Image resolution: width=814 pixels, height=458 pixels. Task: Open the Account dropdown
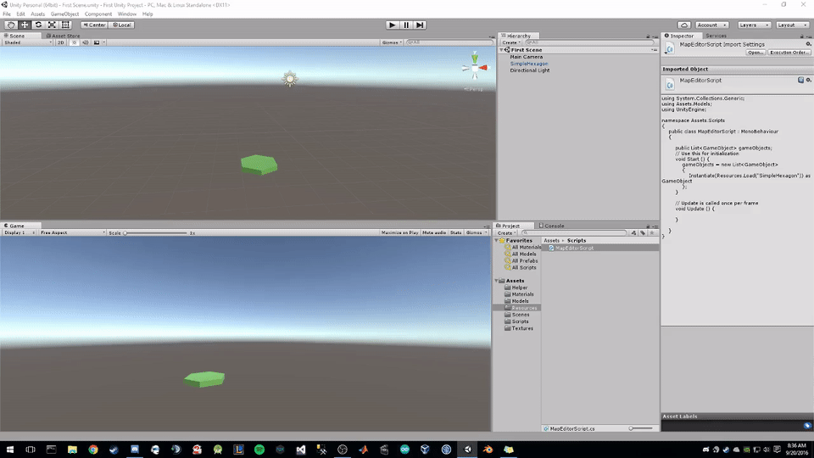pyautogui.click(x=711, y=25)
